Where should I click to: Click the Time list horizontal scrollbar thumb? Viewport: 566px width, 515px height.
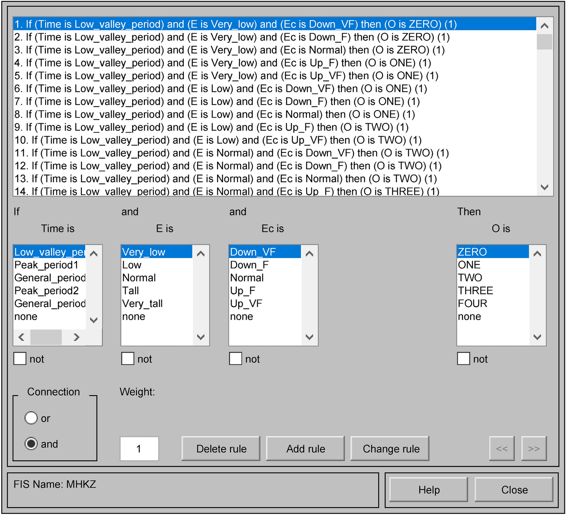click(x=46, y=337)
